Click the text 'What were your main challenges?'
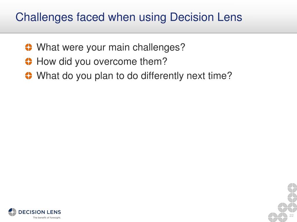Screen dimensions: 297x222 tap(111, 47)
